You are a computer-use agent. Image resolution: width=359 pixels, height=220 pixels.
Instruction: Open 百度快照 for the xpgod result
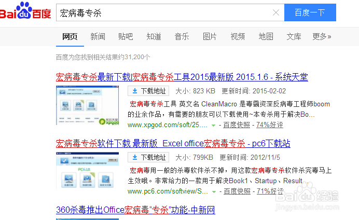(x=237, y=125)
